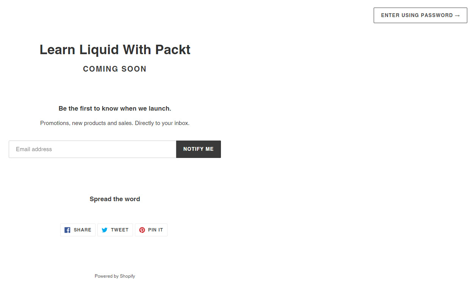Focus the Email address input field

click(92, 149)
